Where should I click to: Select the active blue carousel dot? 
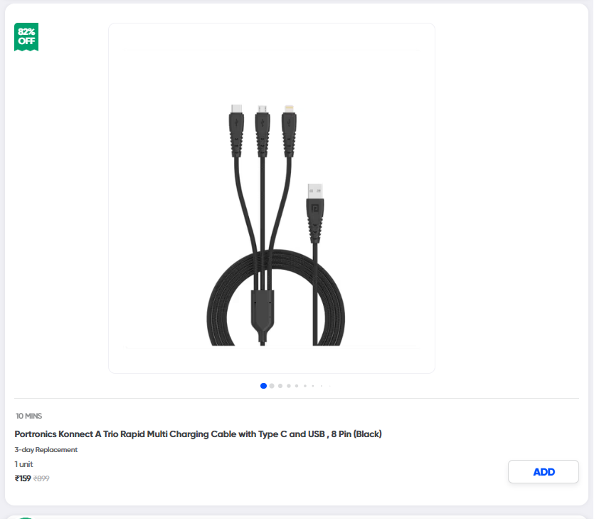click(263, 386)
